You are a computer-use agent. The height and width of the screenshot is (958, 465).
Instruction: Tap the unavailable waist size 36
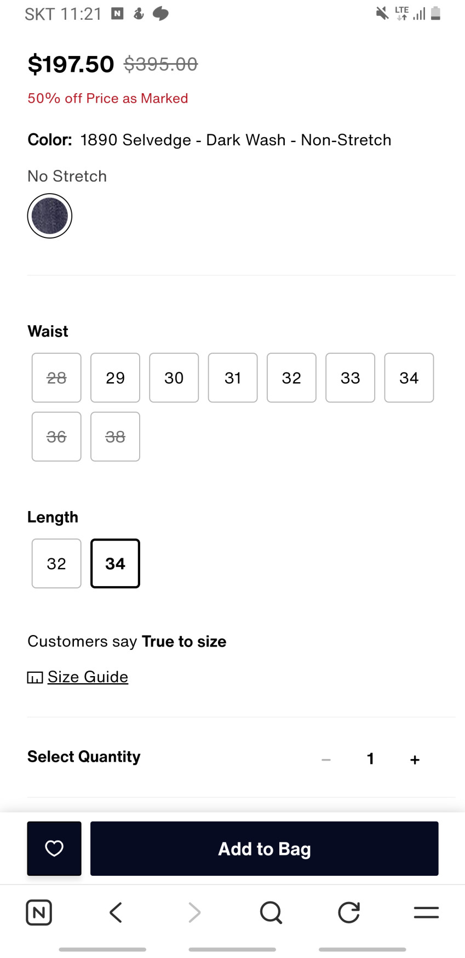coord(56,437)
